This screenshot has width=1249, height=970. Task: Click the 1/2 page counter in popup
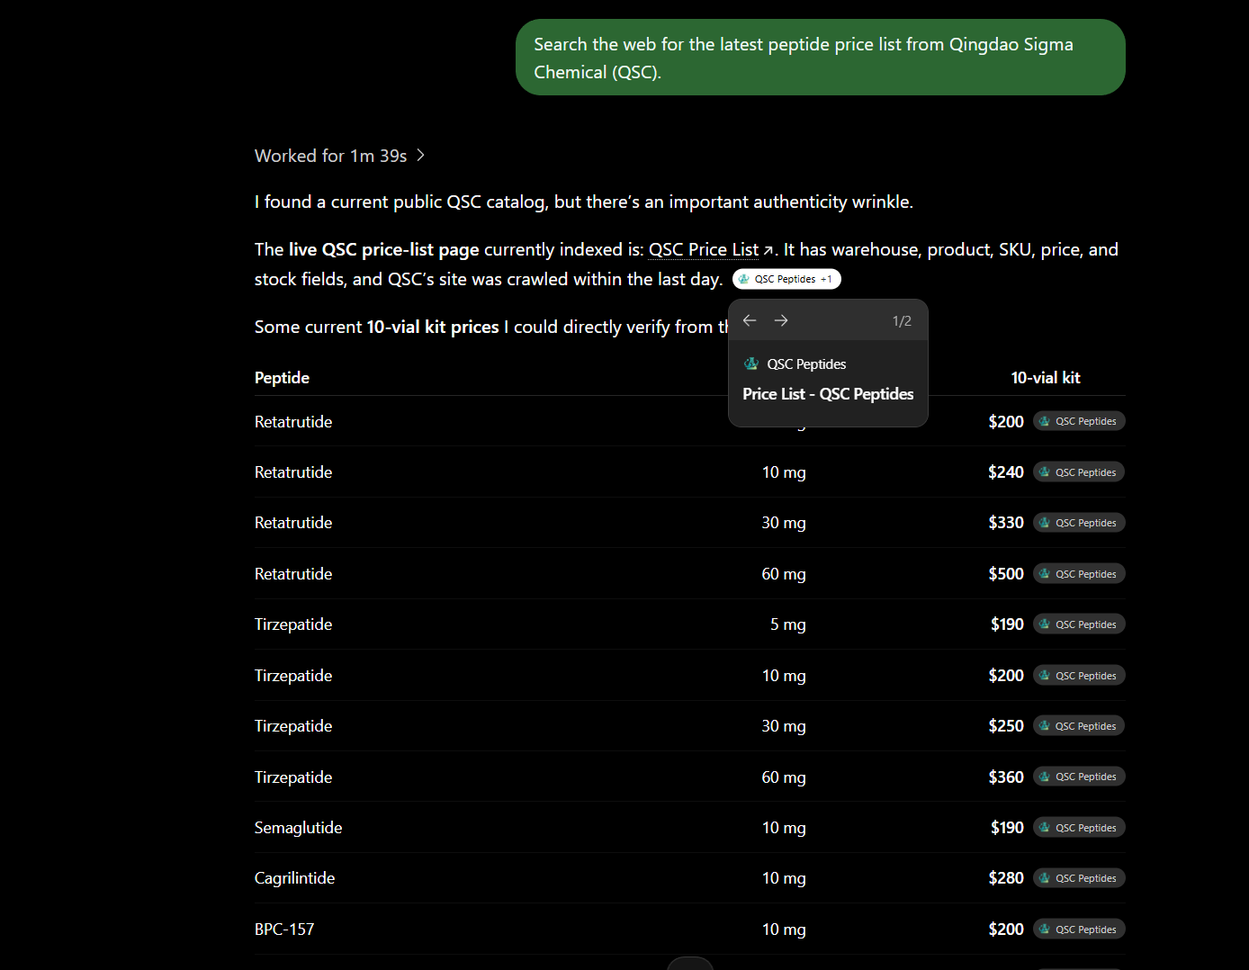tap(902, 321)
